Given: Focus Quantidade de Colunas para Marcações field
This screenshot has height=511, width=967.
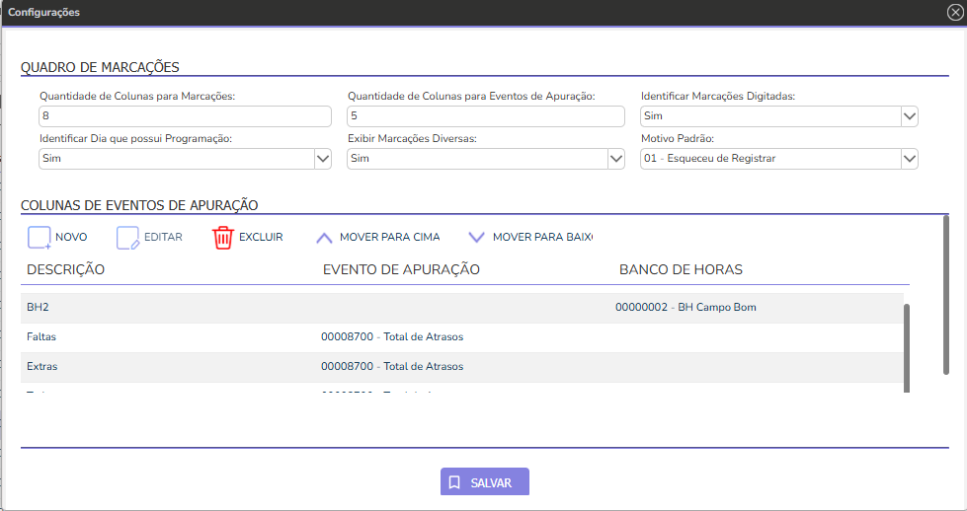Looking at the screenshot, I should 185,116.
